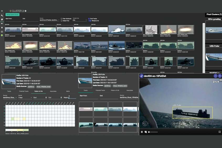
Task: Switch to Potential Tracks tab in the 24-track panel
Action: coord(24,91)
